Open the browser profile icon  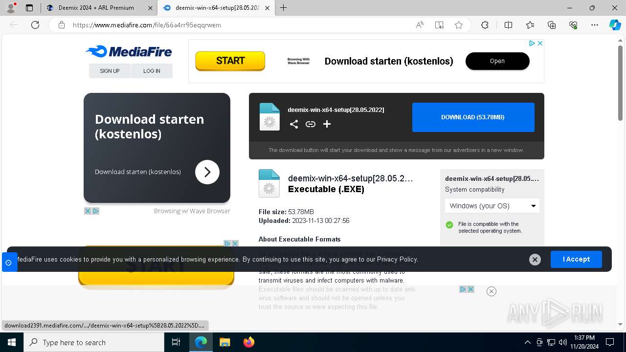[x=10, y=8]
